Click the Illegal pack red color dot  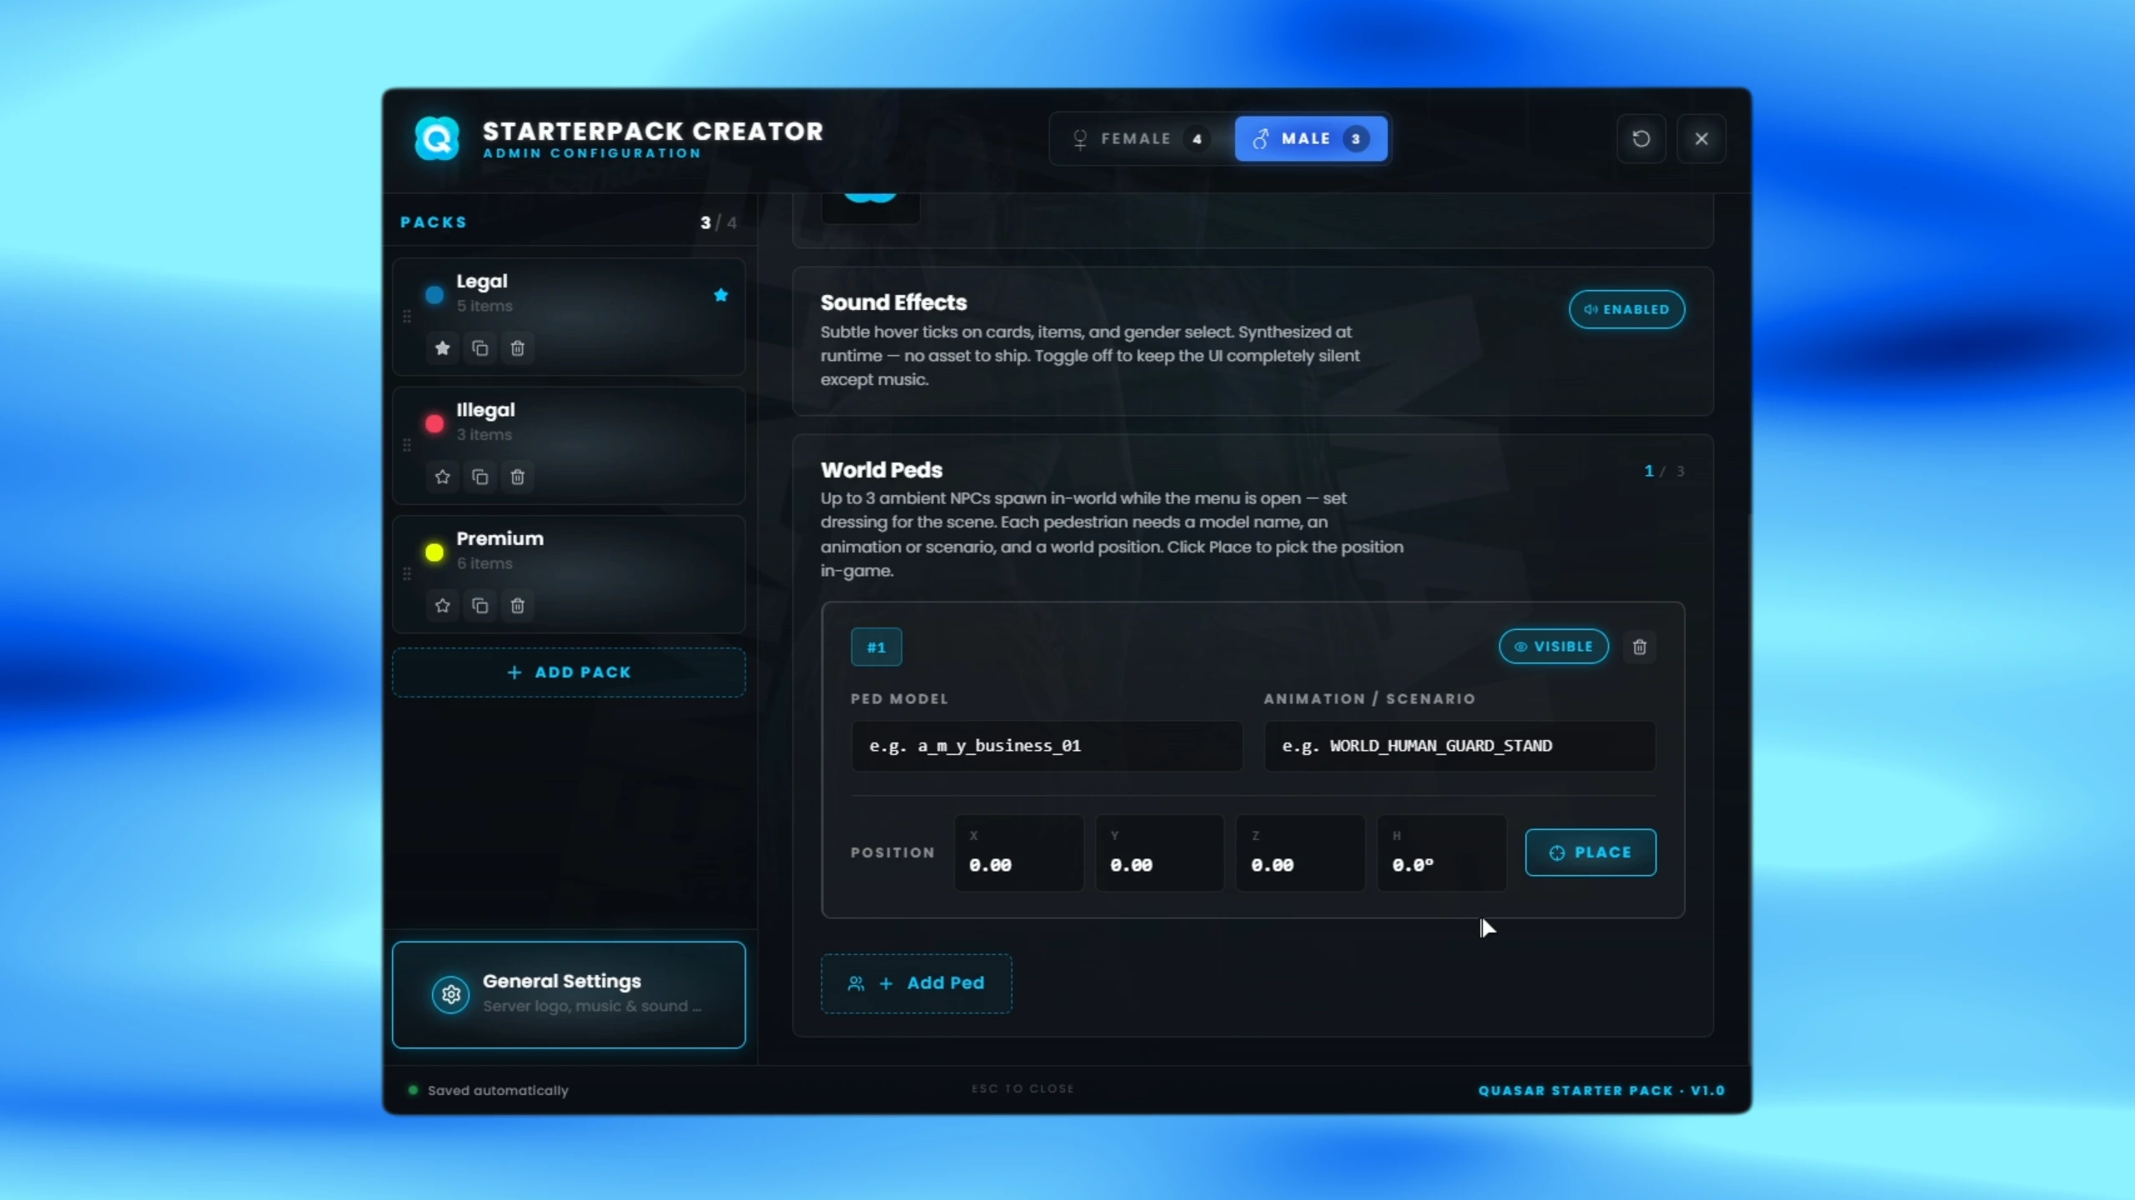tap(435, 423)
